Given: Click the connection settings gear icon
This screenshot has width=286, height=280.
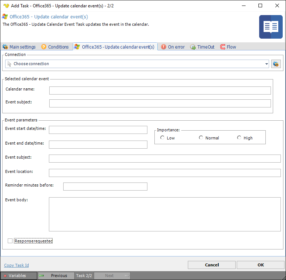Looking at the screenshot, I should pyautogui.click(x=276, y=64).
